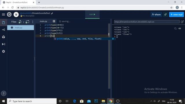Image resolution: width=185 pixels, height=104 pixels.
Task: Edit repl name with pencil icon
Action: pyautogui.click(x=52, y=13)
